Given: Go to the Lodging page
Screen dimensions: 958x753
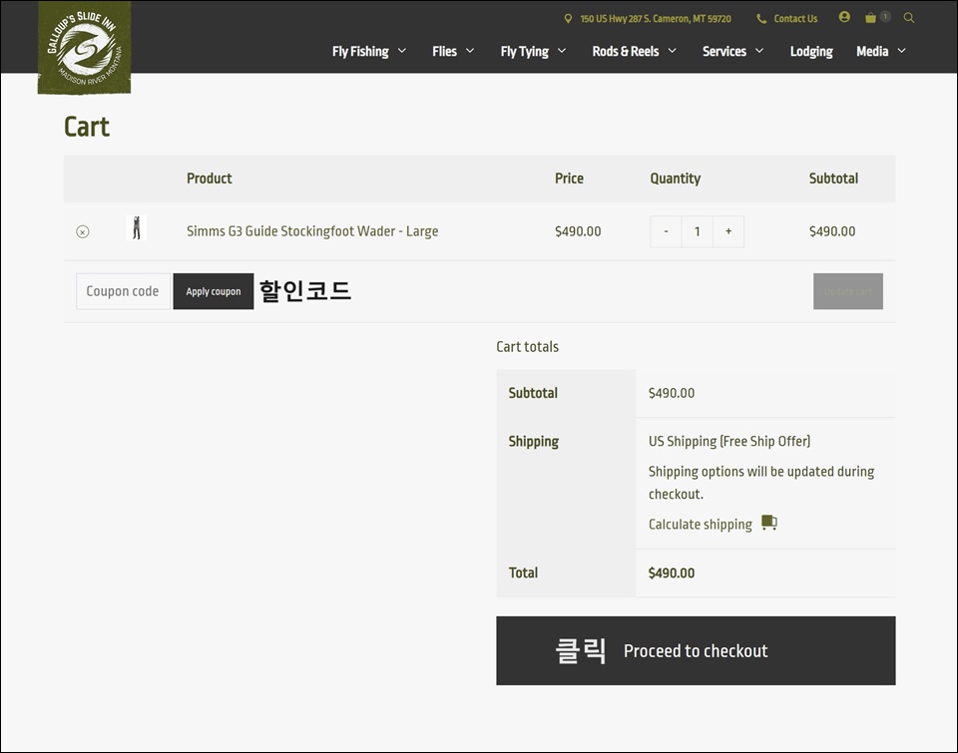Looking at the screenshot, I should click(811, 51).
